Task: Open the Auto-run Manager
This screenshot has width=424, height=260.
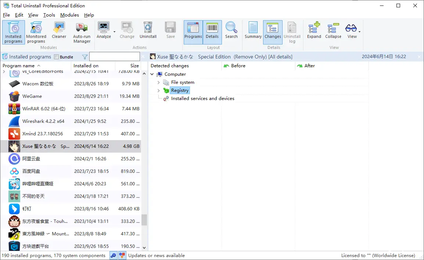Action: point(82,32)
